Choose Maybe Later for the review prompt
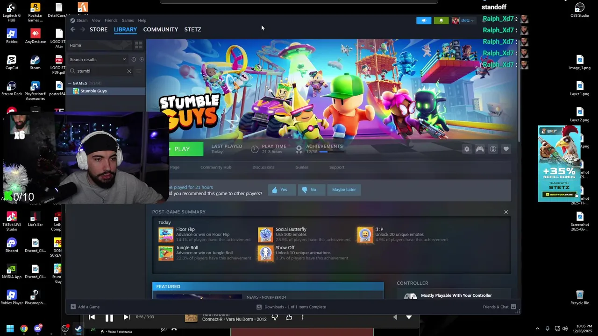The height and width of the screenshot is (336, 598). (344, 189)
